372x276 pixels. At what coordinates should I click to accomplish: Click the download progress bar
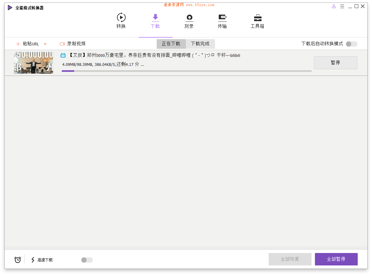pyautogui.click(x=187, y=71)
